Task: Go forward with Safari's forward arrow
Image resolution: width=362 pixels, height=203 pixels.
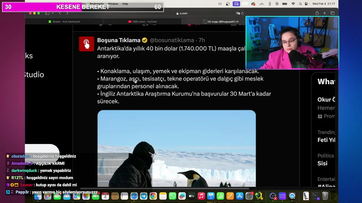Action: [x=67, y=13]
